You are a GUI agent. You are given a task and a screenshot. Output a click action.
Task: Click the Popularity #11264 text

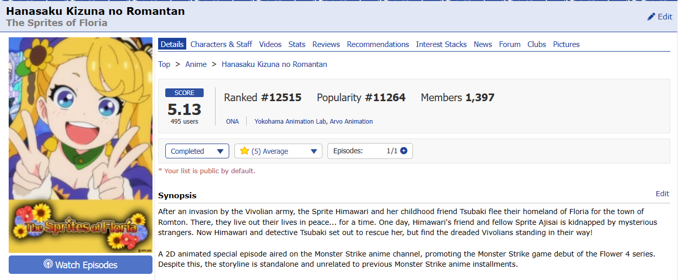pos(361,98)
